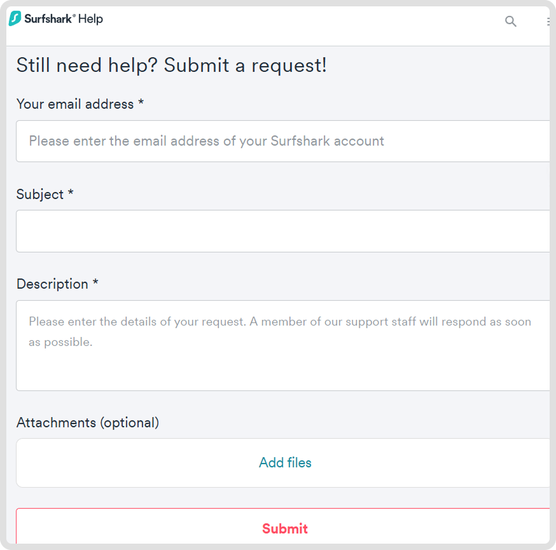Click the Surfshark shark logo icon

click(15, 19)
